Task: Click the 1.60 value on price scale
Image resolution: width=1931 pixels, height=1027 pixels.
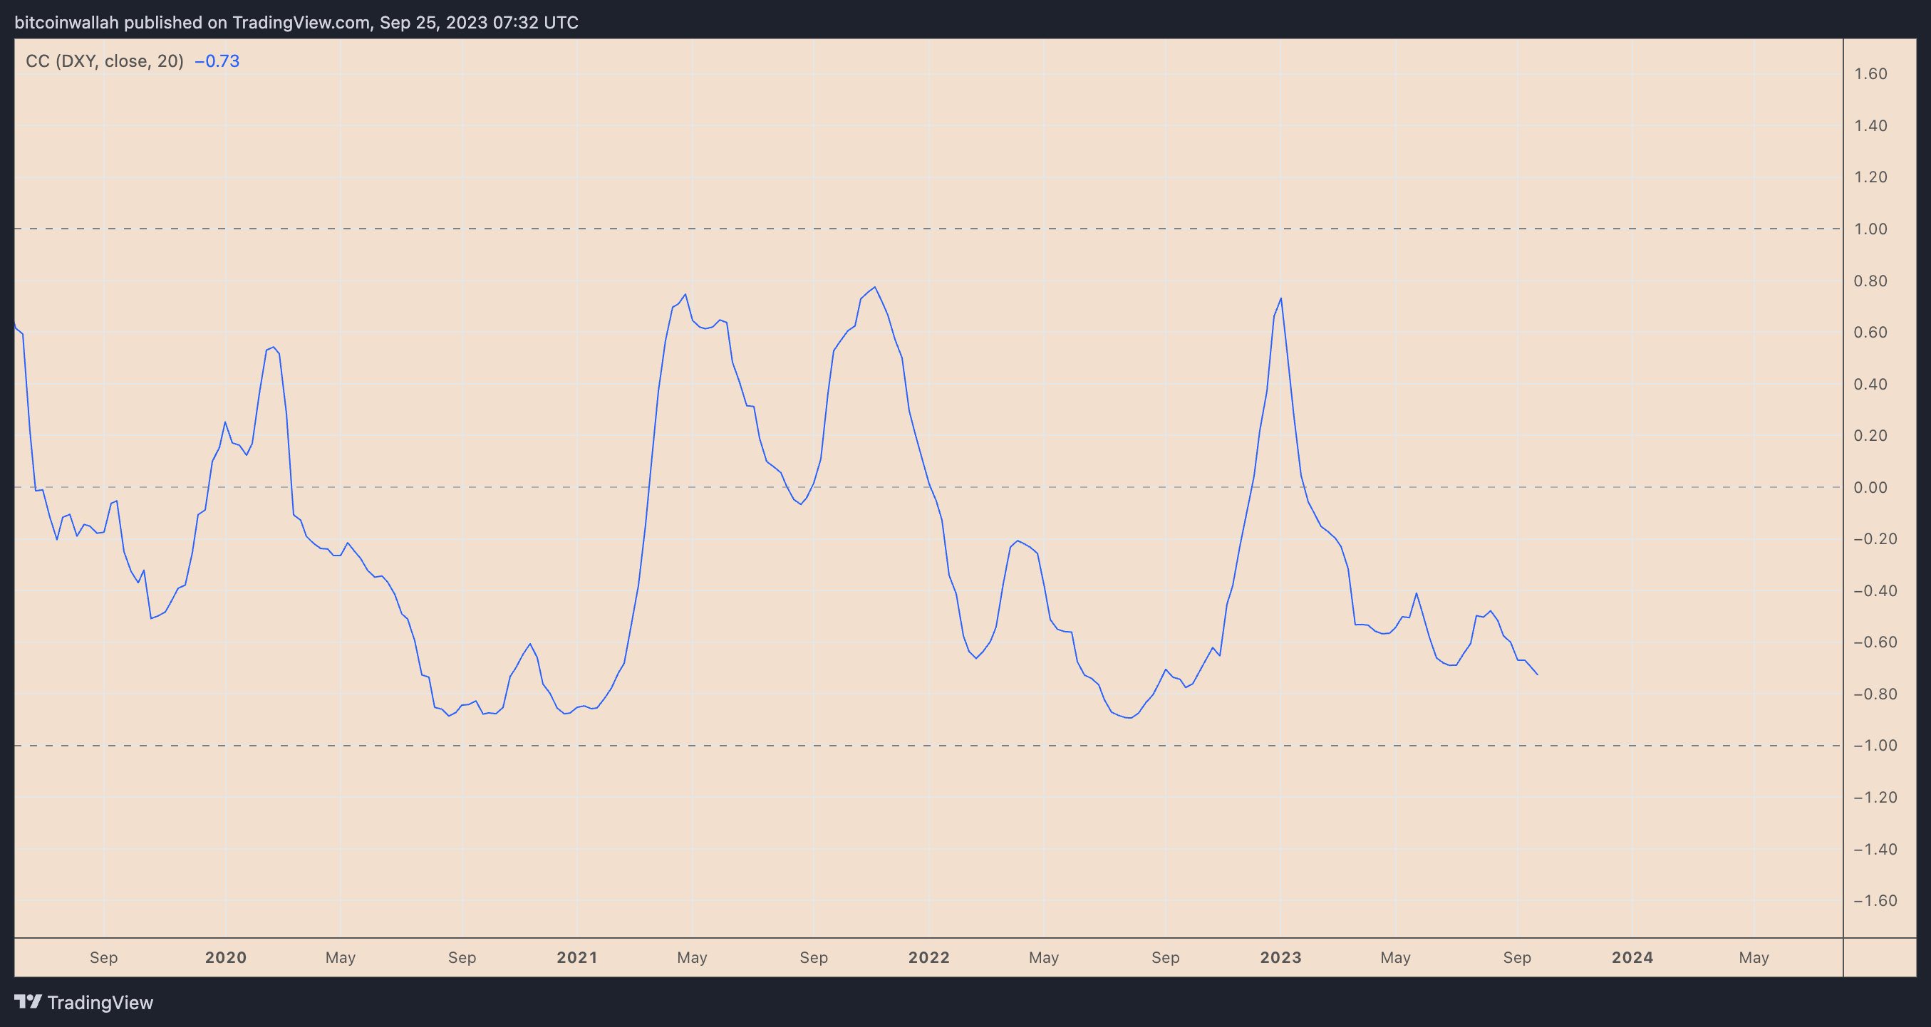Action: (1870, 74)
